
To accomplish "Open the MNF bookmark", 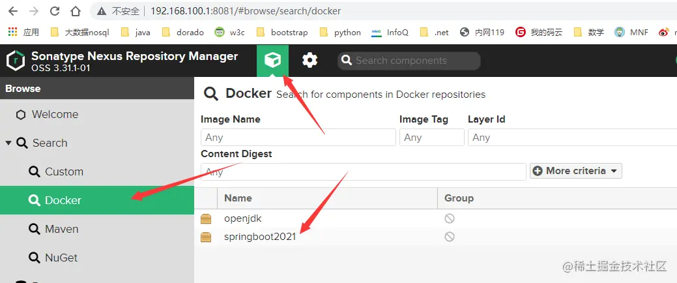I will [631, 32].
